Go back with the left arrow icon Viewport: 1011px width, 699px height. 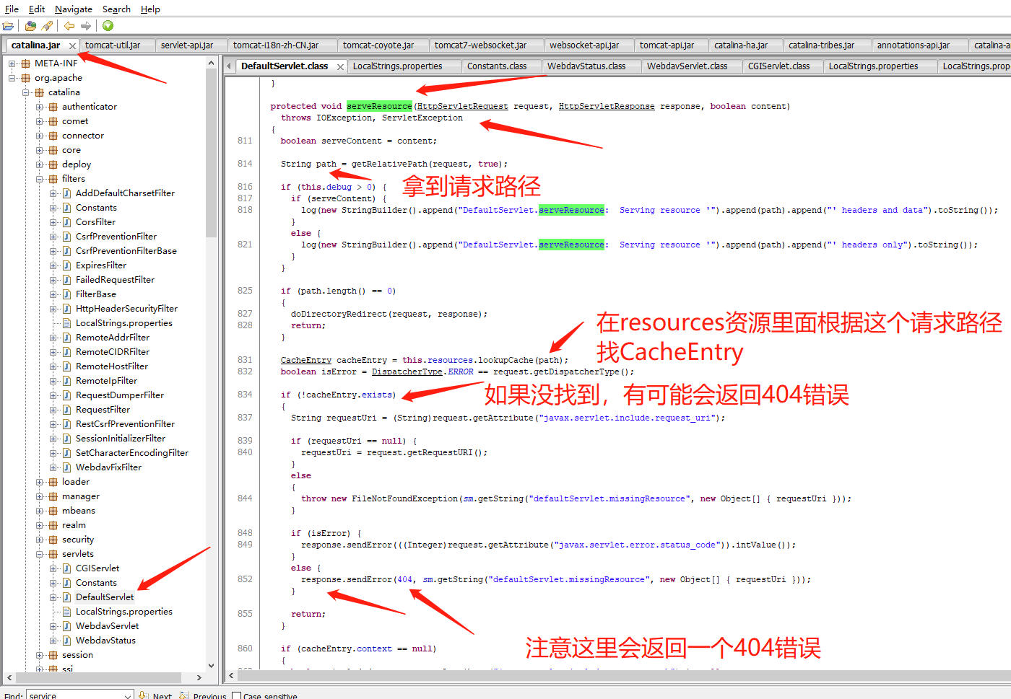pos(69,26)
